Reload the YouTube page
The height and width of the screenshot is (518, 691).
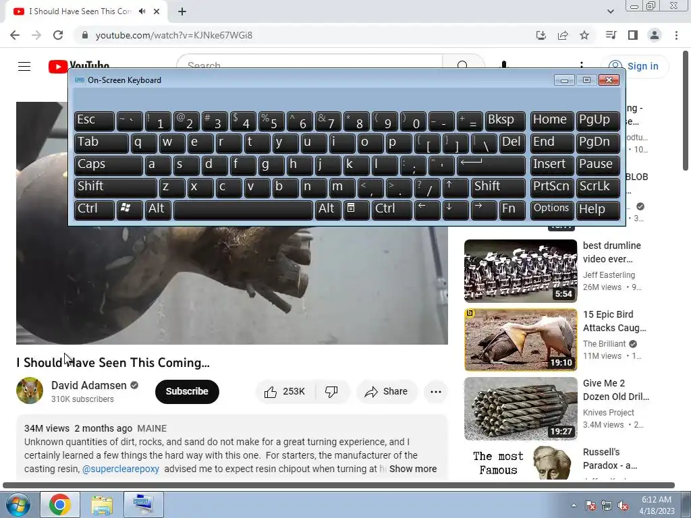pyautogui.click(x=58, y=35)
